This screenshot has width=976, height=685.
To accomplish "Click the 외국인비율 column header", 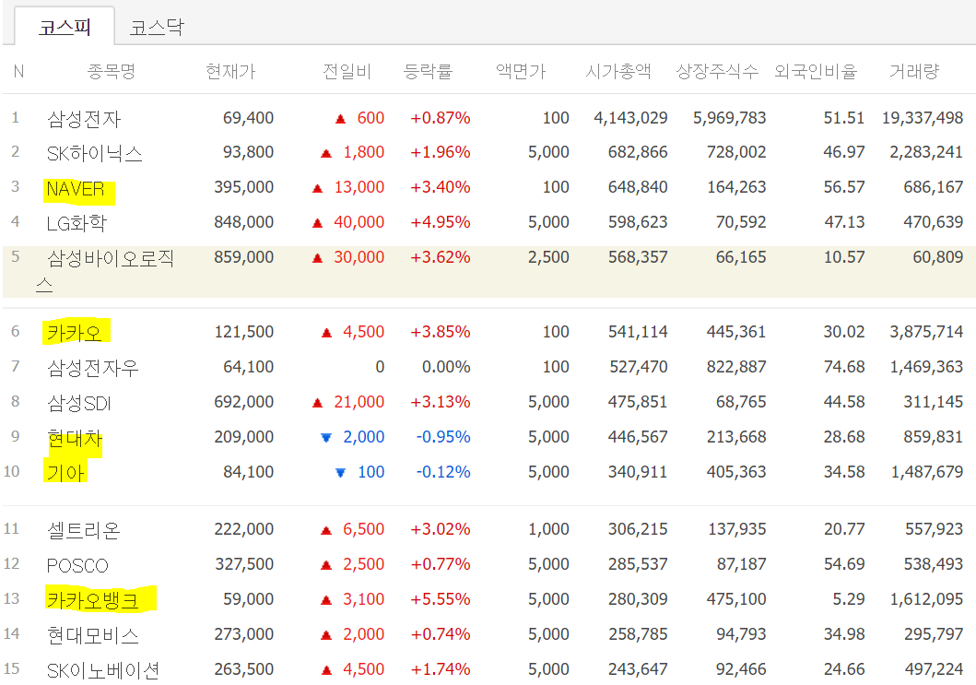I will [816, 72].
